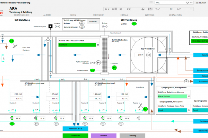Viewport: 208px width, 138px height.
Task: Select the Probenahmegerät black square symbol
Action: [x=50, y=27]
